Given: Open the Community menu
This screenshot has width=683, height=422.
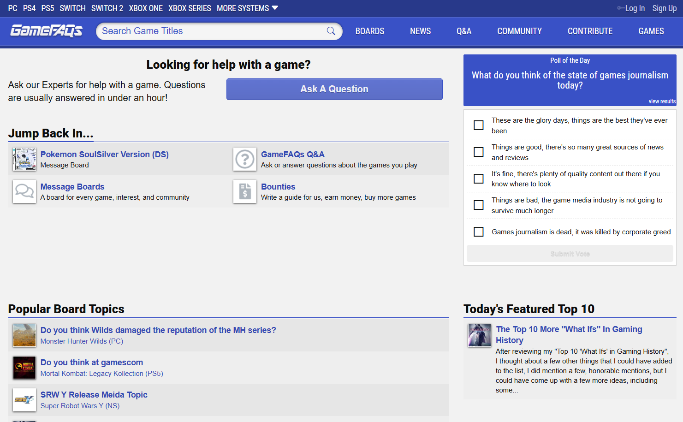Looking at the screenshot, I should [x=519, y=31].
